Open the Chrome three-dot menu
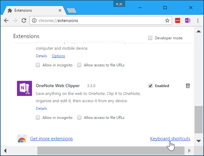Screen dimensions: 204x156 (x=198, y=20)
